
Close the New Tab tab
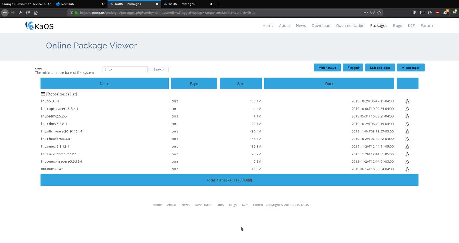(103, 4)
